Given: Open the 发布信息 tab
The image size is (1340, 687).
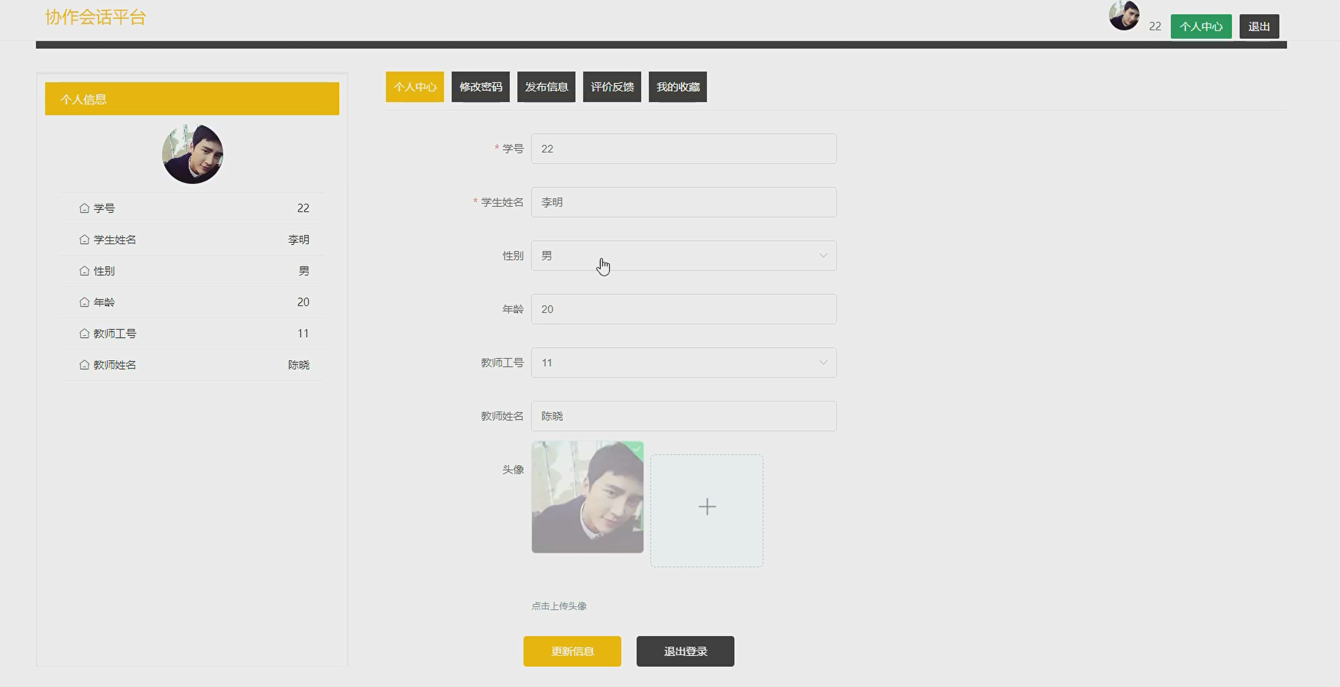Looking at the screenshot, I should pyautogui.click(x=546, y=87).
